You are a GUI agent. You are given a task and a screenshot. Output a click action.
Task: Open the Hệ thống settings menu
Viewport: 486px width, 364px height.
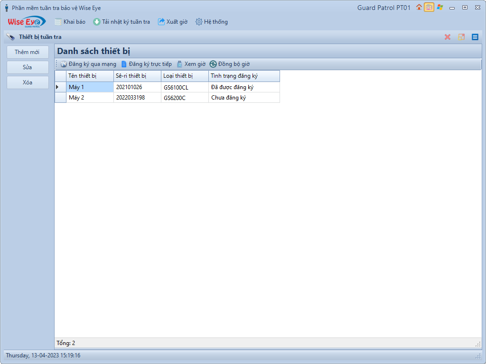pos(211,22)
